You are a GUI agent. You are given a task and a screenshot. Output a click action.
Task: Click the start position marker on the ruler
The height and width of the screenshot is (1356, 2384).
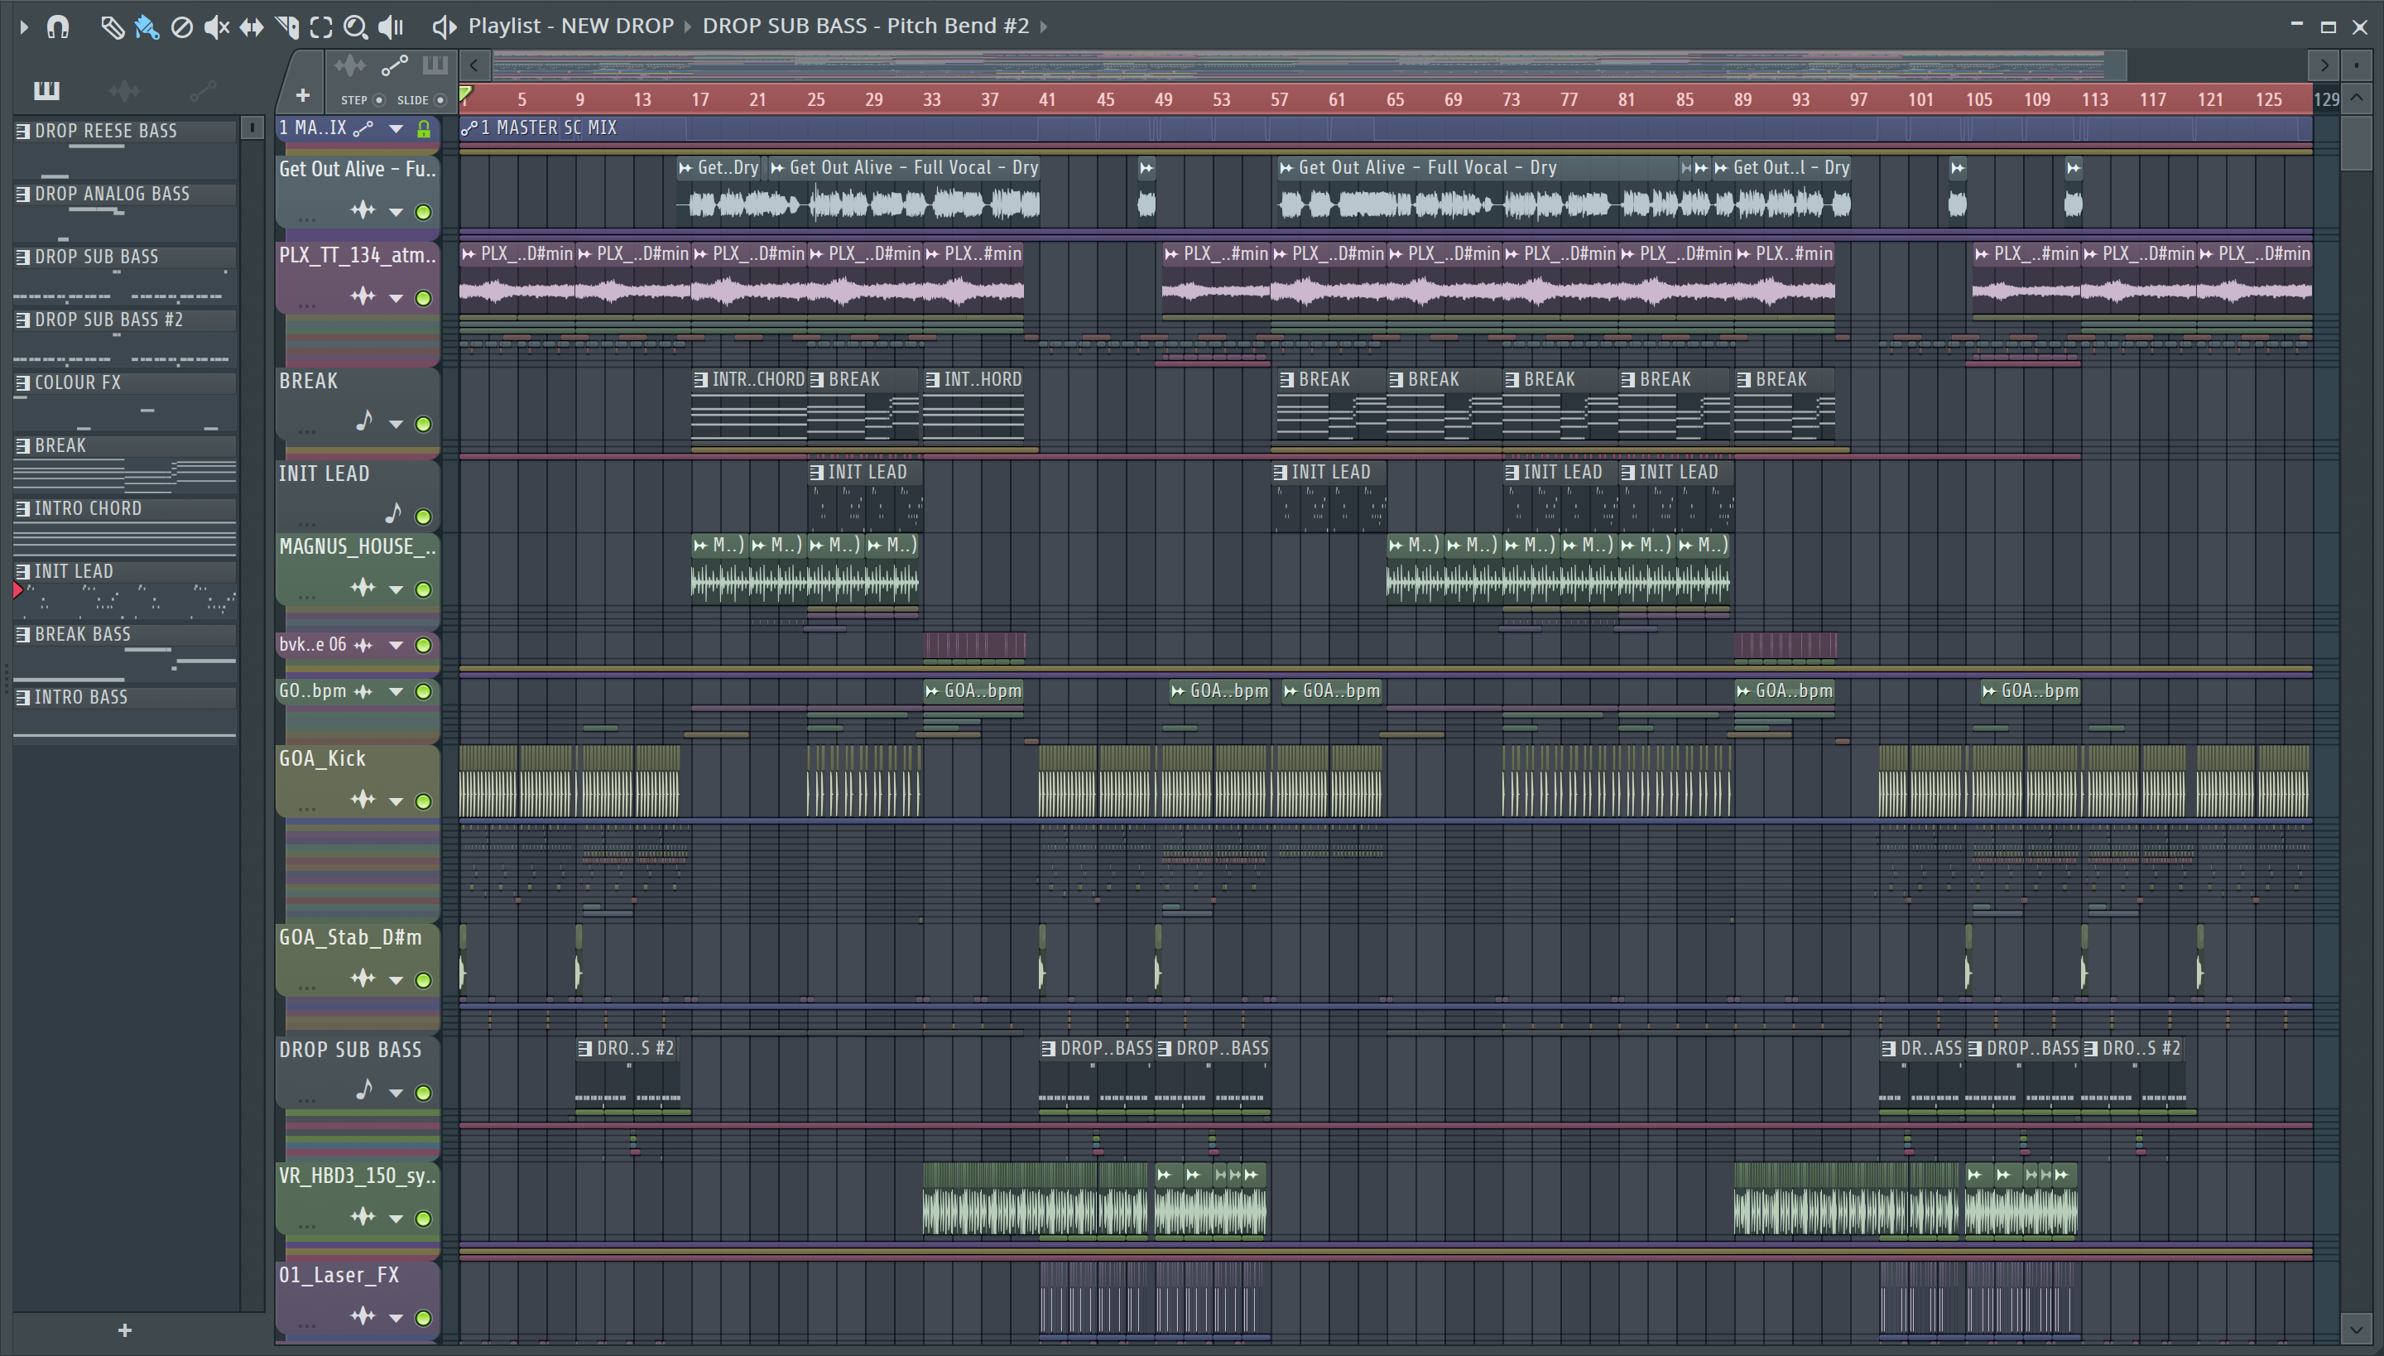pyautogui.click(x=465, y=93)
